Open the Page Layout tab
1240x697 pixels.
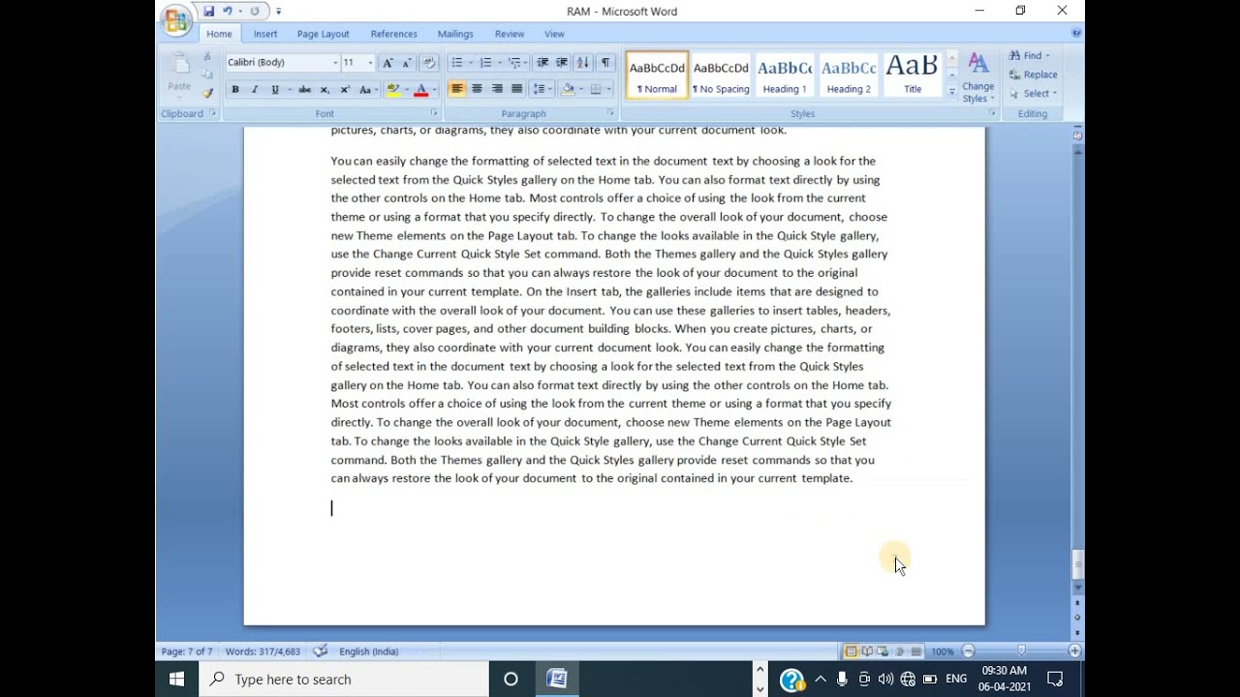pos(323,34)
